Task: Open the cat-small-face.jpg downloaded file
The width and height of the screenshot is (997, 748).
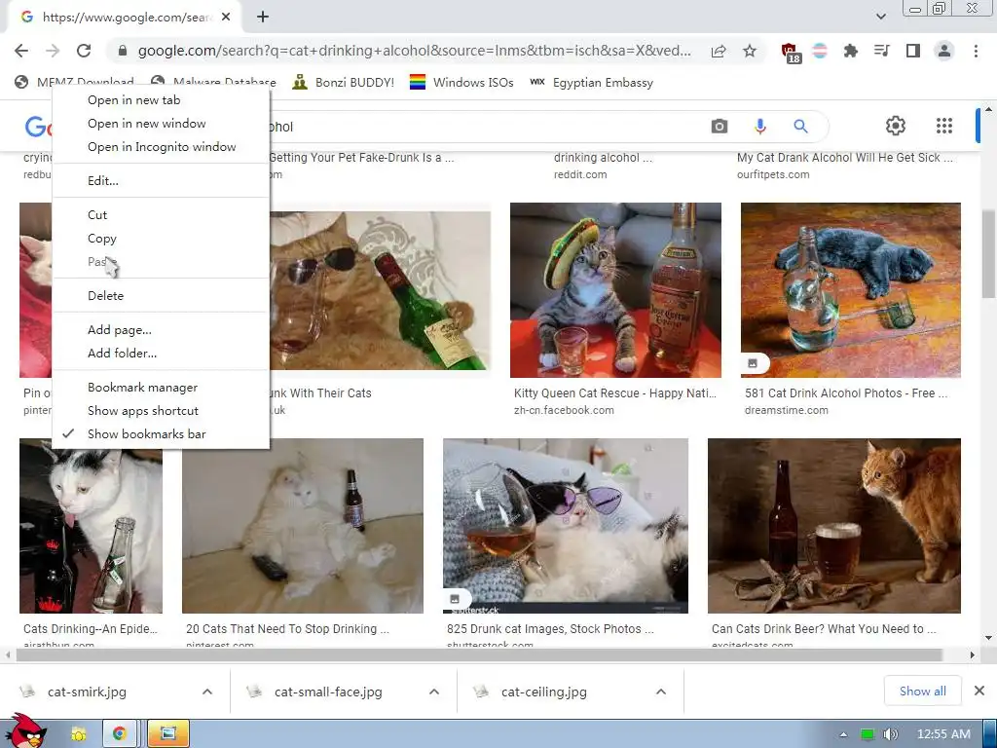Action: click(328, 692)
